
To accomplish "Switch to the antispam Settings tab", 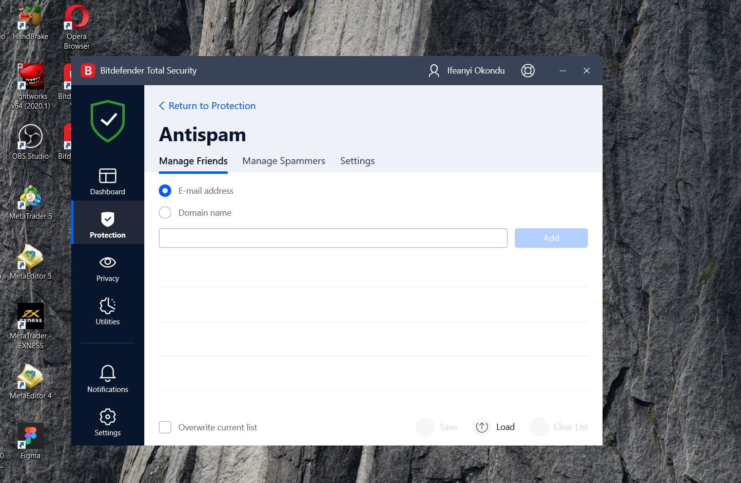I will point(357,161).
